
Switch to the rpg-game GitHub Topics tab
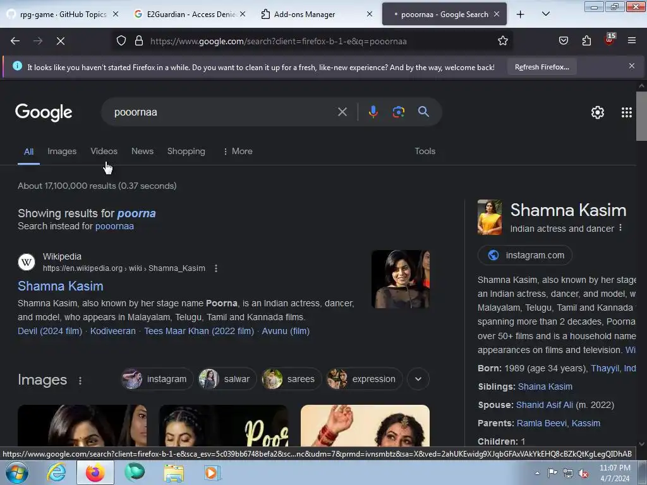point(63,15)
